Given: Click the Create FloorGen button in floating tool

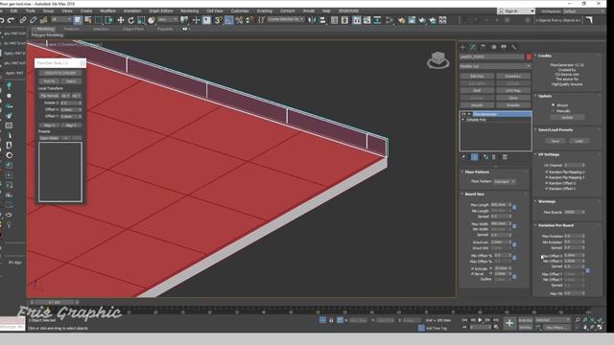Looking at the screenshot, I should (x=60, y=73).
